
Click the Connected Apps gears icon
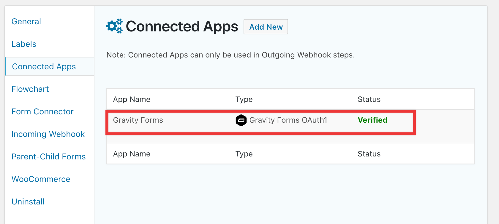coord(114,26)
